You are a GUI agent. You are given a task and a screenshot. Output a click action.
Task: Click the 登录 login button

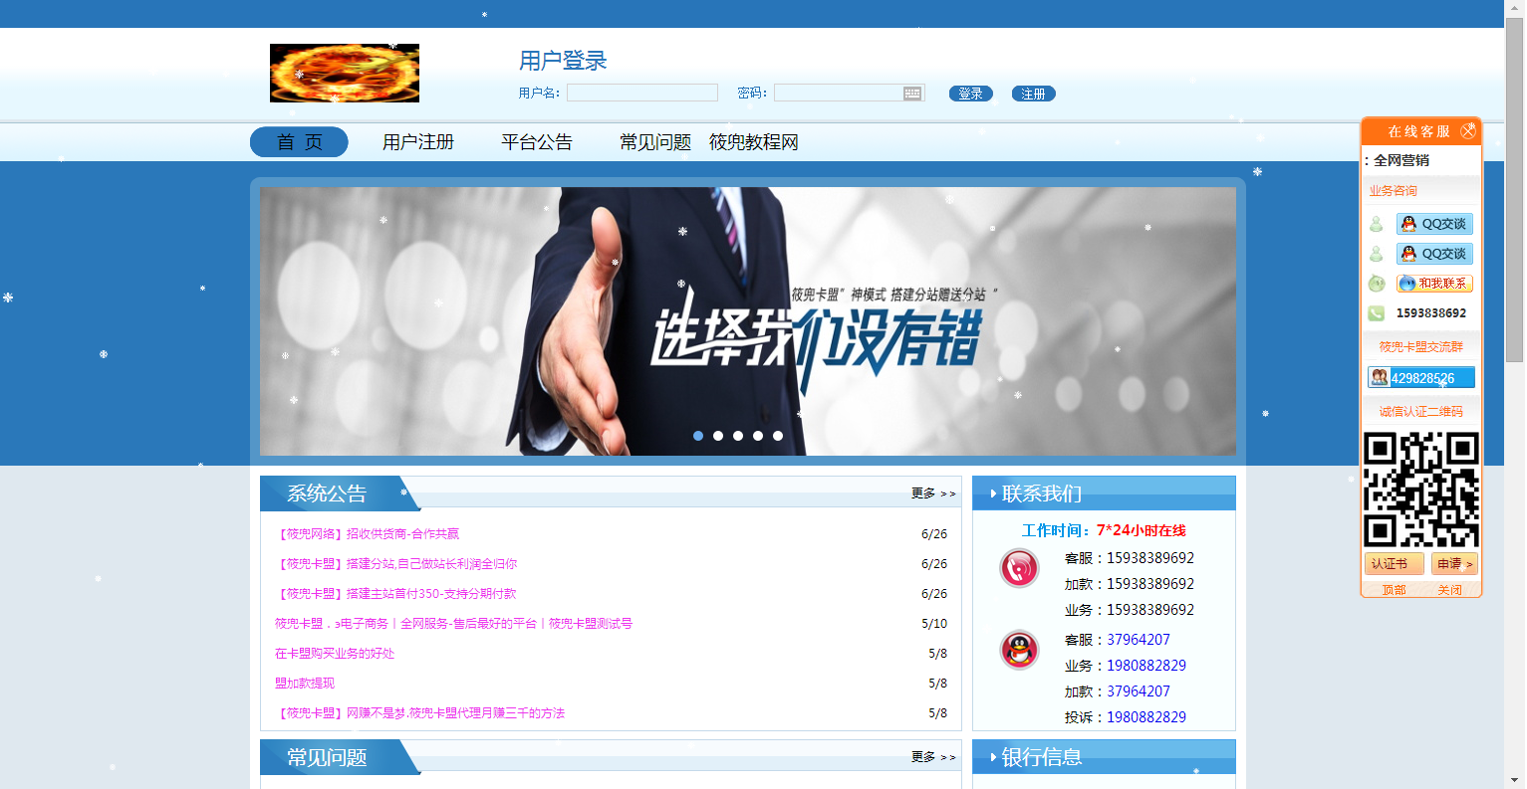[971, 94]
